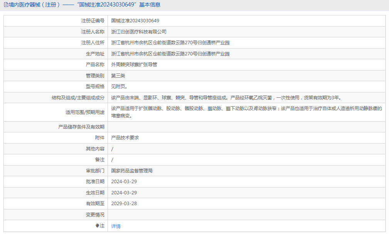Select effective date 2024-03-29 in 生效日期 row
389x234 pixels.
(x=124, y=193)
